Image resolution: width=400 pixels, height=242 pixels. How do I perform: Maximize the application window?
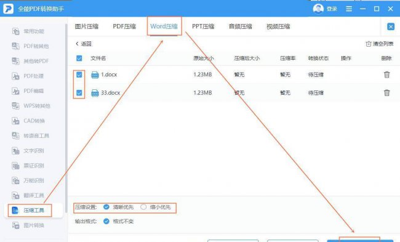(x=377, y=9)
